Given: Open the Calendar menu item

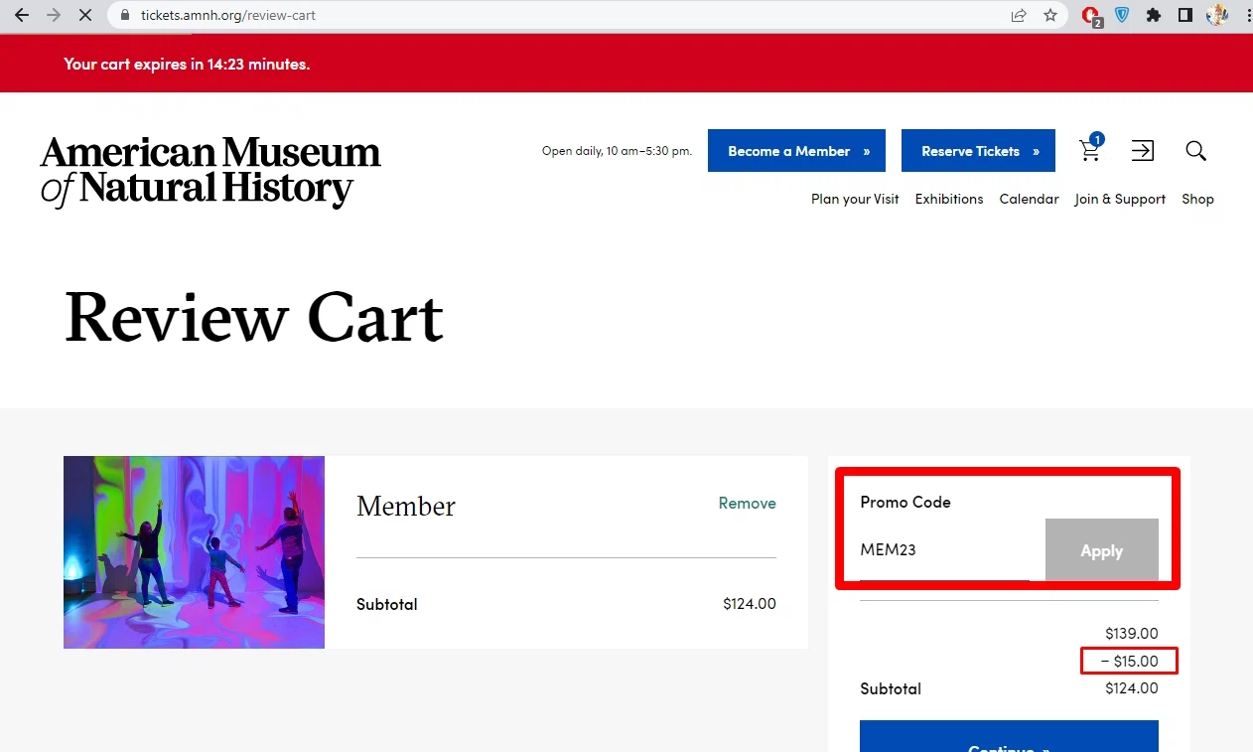Looking at the screenshot, I should (1029, 199).
